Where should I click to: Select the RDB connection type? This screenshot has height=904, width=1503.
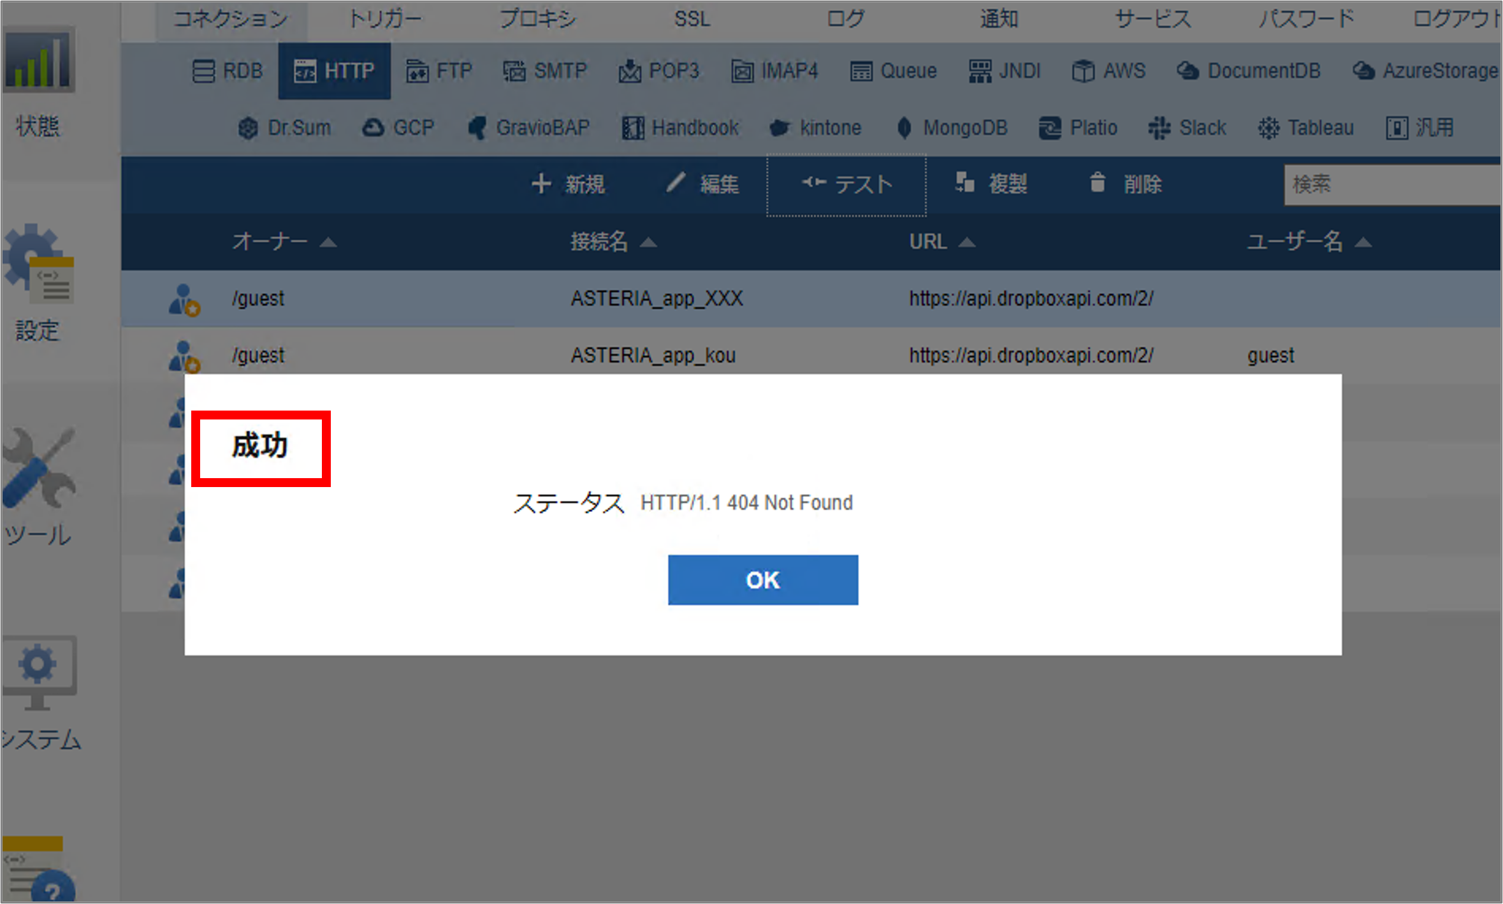tap(228, 71)
